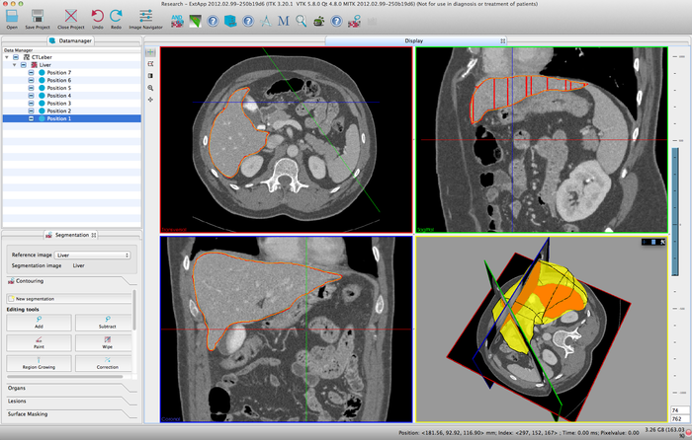Select the Segmentation tab

coord(70,235)
